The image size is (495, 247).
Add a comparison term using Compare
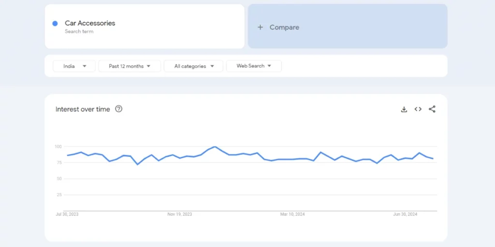pyautogui.click(x=348, y=26)
